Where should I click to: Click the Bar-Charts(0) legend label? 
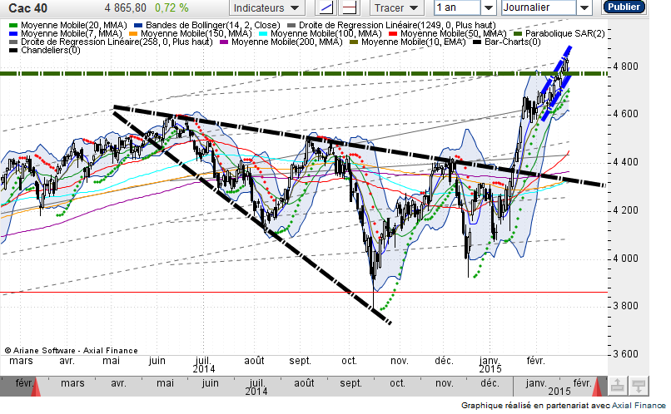coord(512,42)
